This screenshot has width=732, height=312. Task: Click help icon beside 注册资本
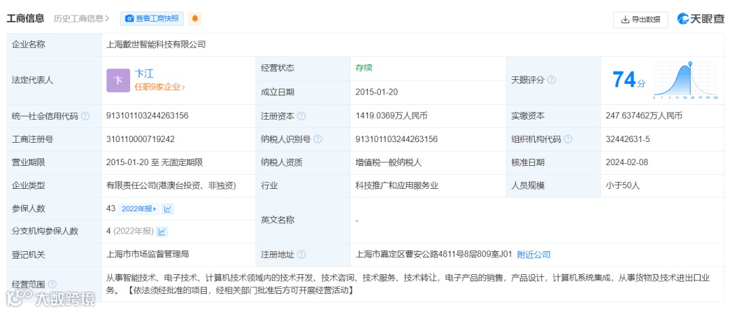pyautogui.click(x=302, y=116)
